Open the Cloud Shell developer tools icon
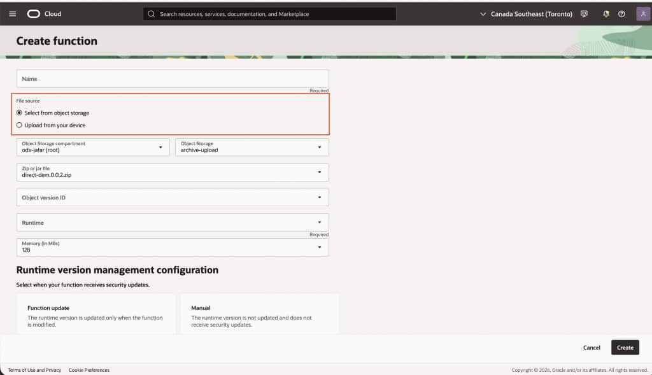 [x=584, y=14]
